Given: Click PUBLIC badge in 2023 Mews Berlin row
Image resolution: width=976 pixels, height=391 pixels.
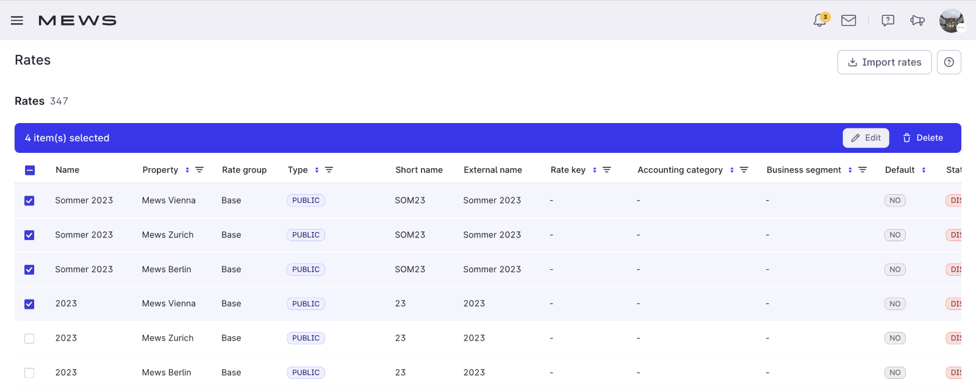Looking at the screenshot, I should click(306, 373).
